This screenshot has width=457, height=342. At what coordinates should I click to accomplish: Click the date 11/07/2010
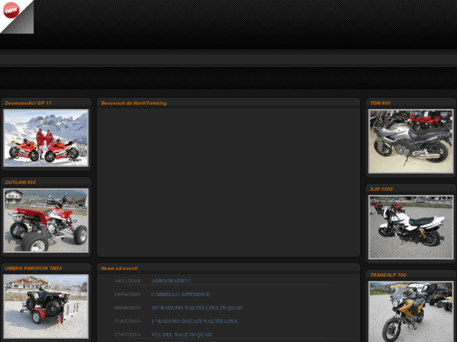[x=127, y=321]
